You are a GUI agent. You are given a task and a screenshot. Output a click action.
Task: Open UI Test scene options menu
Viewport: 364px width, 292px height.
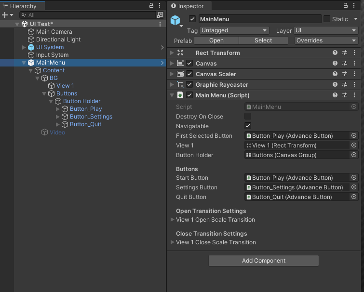160,24
